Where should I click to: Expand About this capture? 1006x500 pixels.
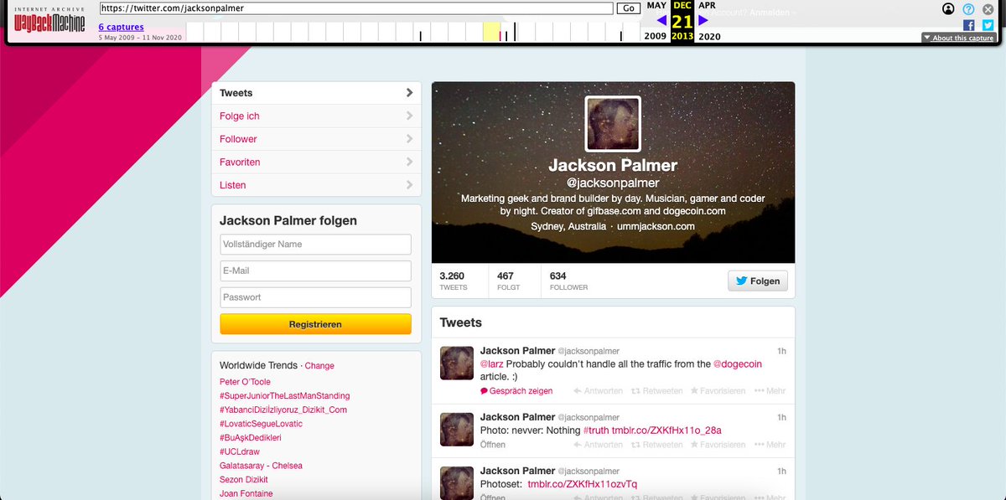coord(959,38)
